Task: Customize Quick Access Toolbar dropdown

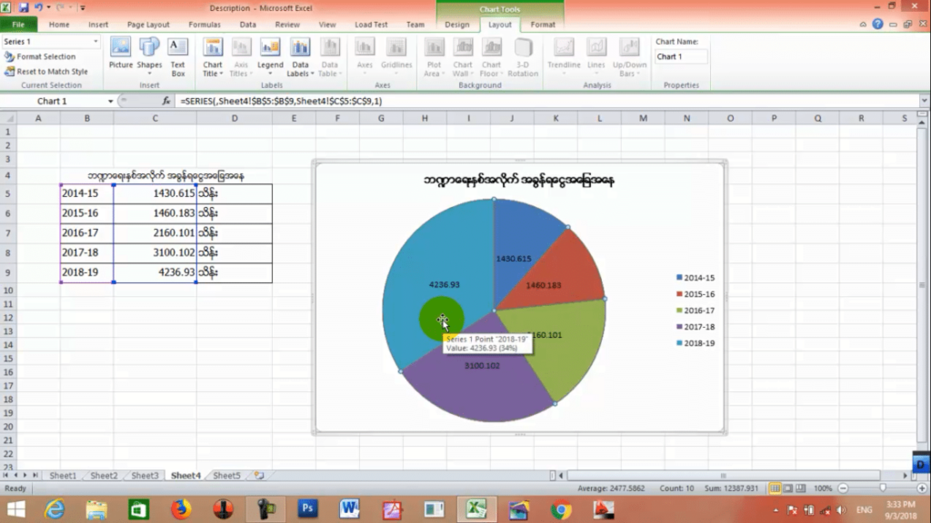Action: tap(83, 7)
